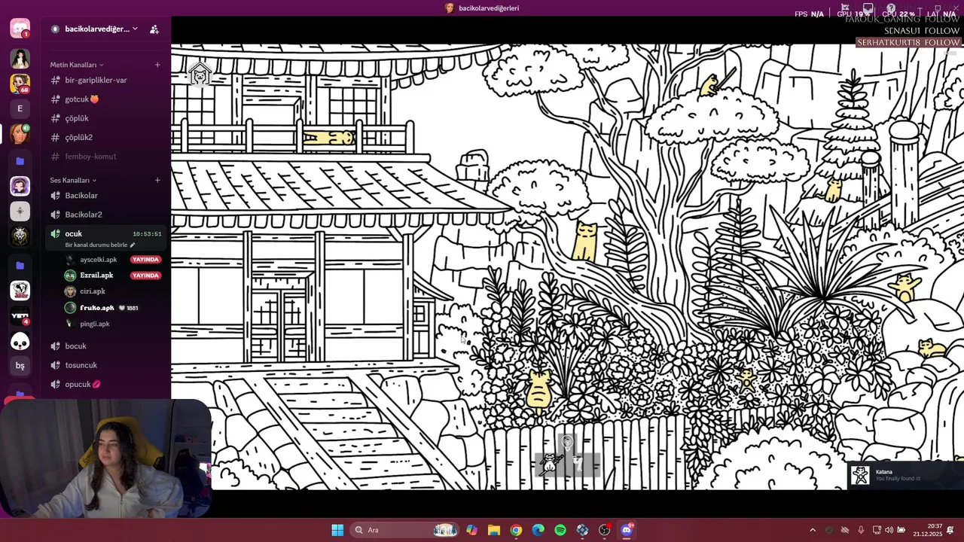Launch Google Chrome from the taskbar

pos(516,530)
